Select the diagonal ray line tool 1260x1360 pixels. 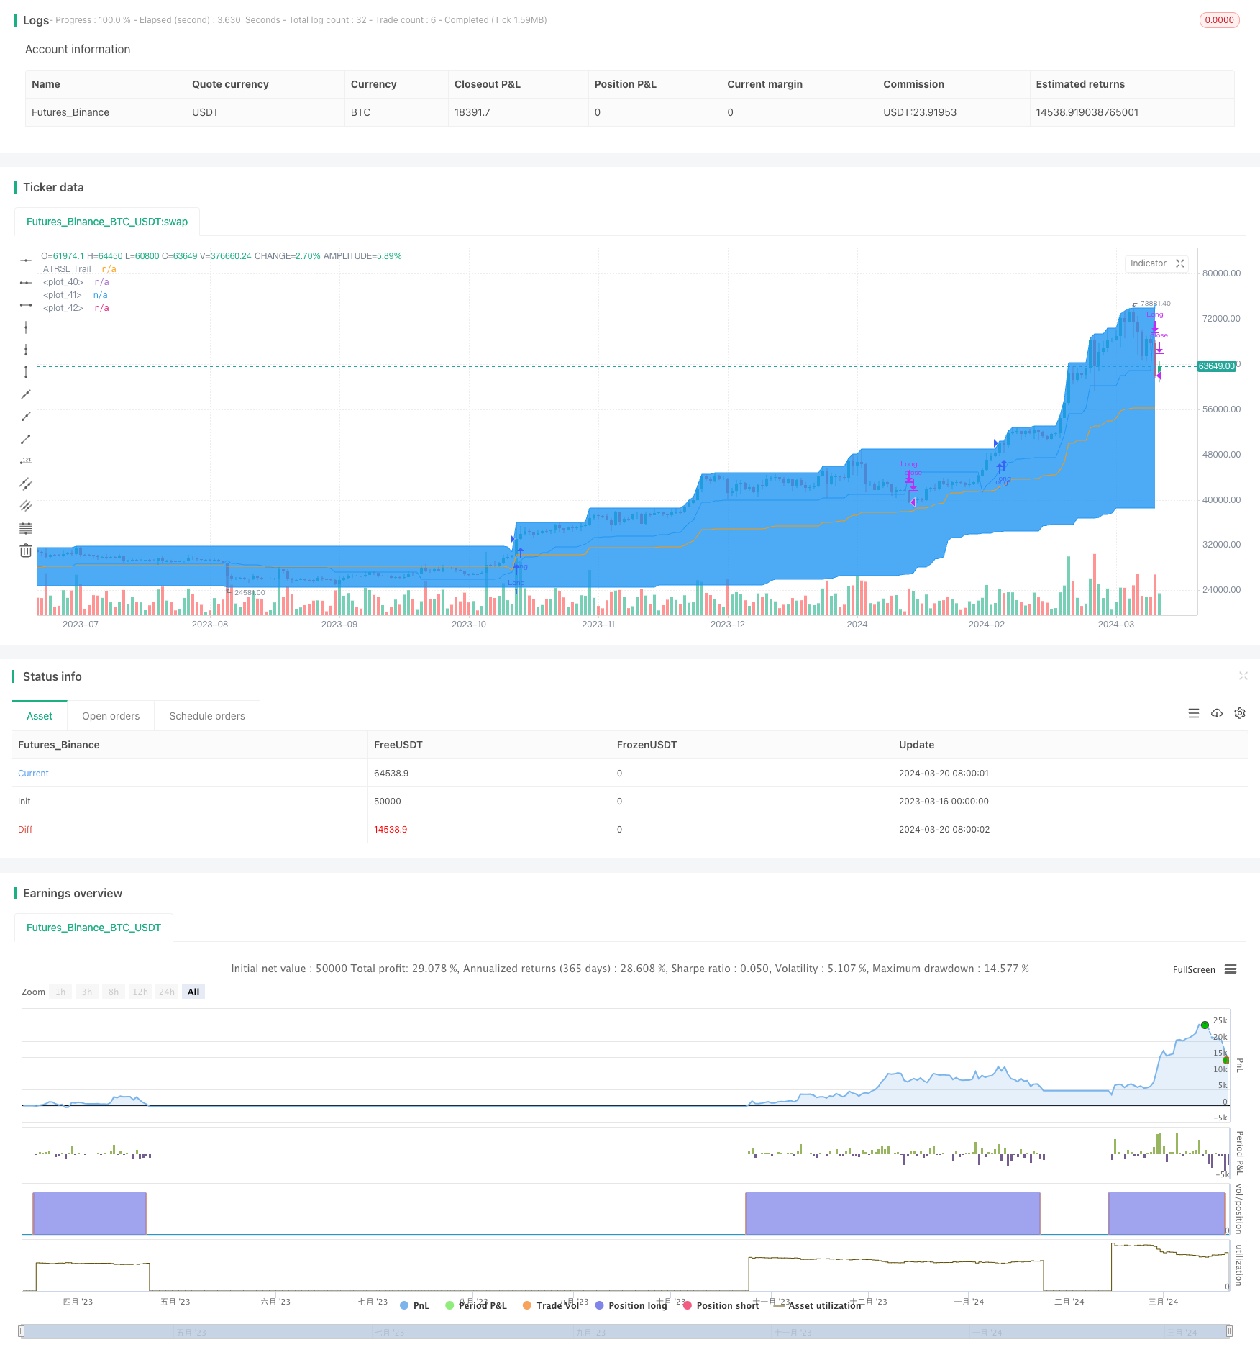coord(26,417)
